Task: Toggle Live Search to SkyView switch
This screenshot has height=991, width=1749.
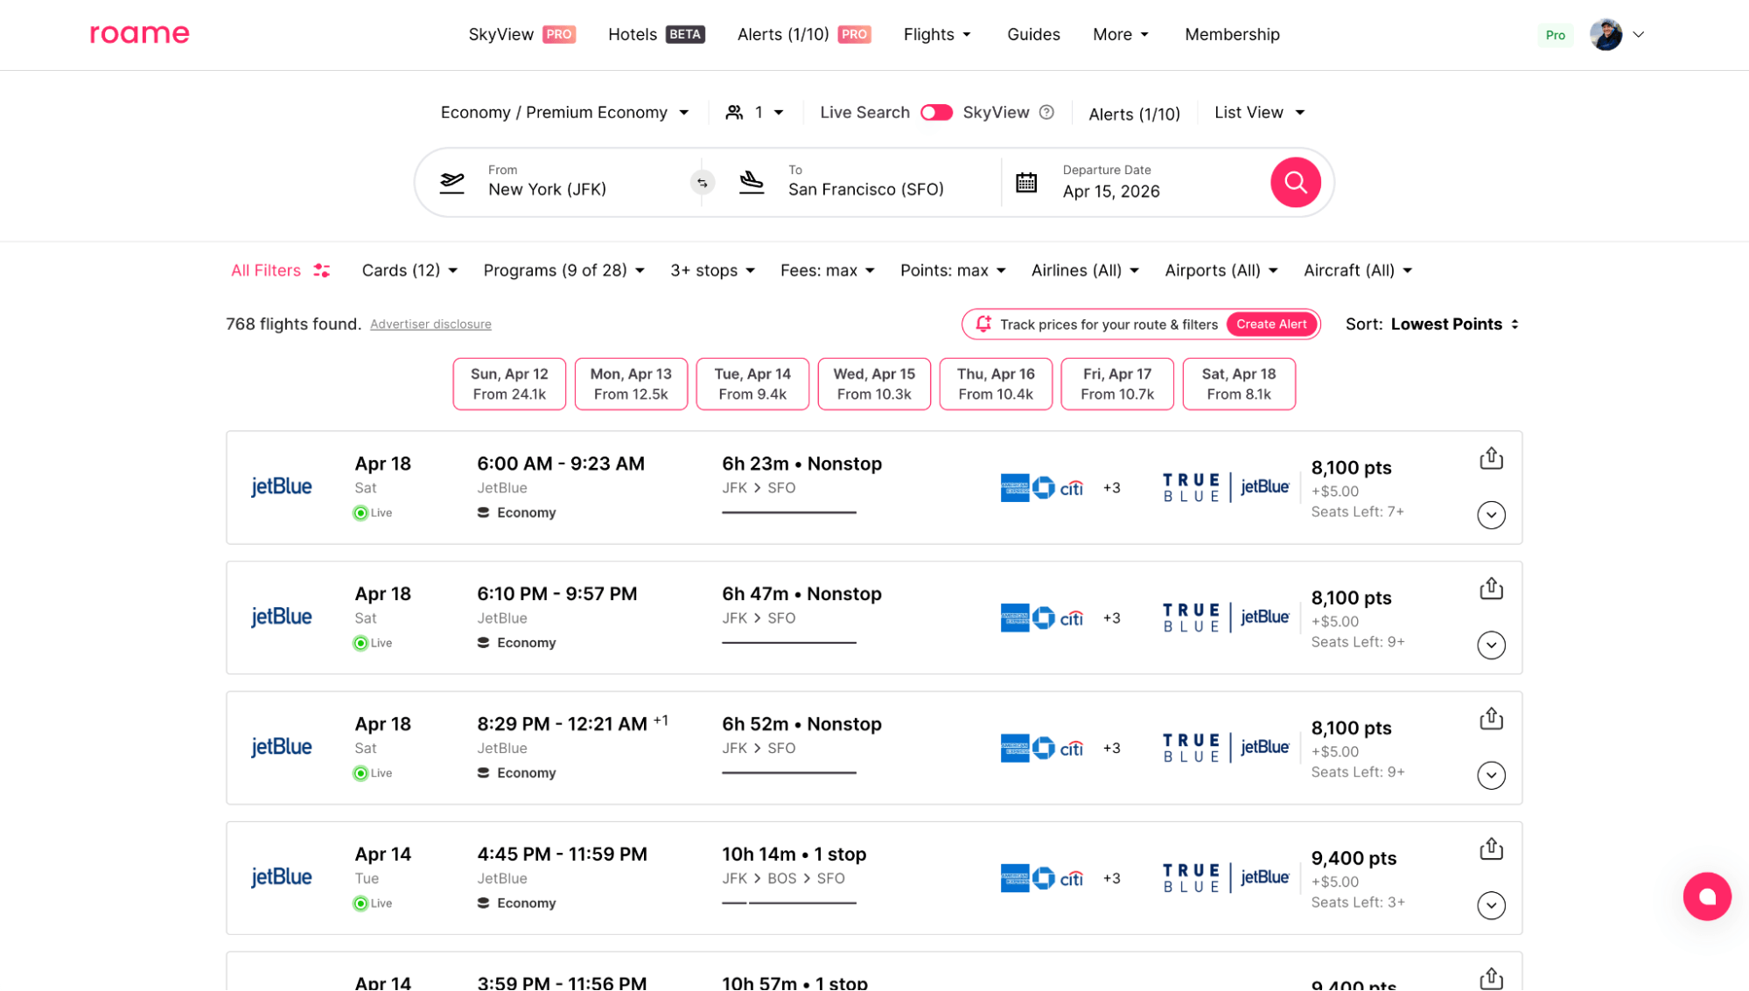Action: click(x=936, y=113)
